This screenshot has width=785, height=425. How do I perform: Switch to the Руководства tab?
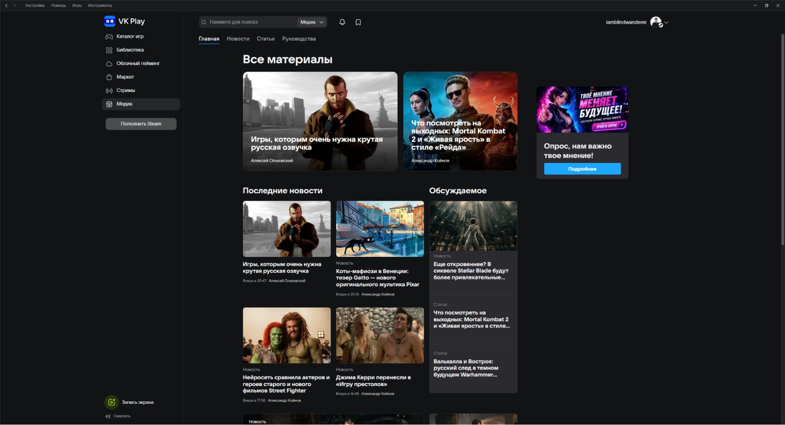point(299,39)
